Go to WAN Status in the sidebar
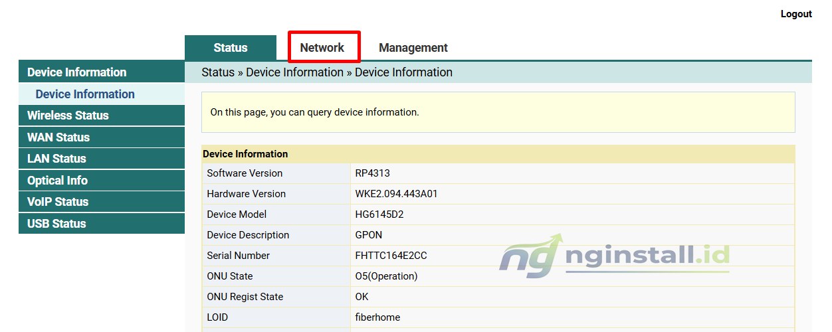 58,137
